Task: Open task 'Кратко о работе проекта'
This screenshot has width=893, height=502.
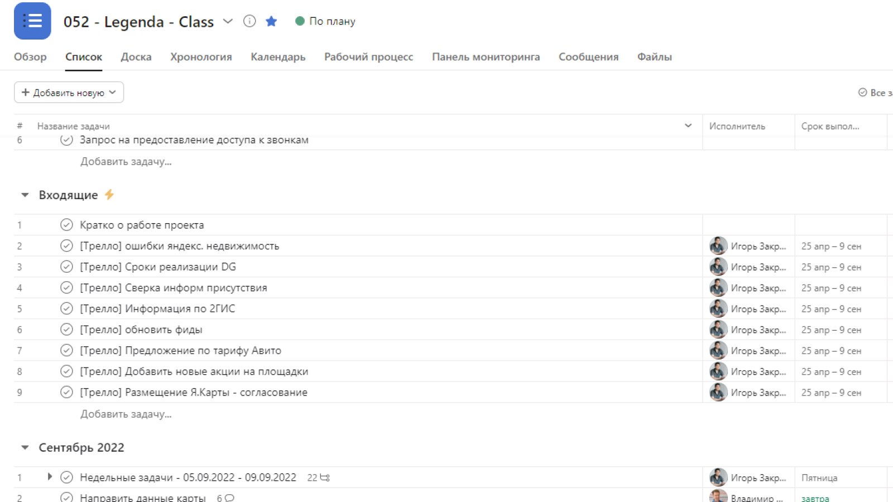Action: tap(142, 225)
